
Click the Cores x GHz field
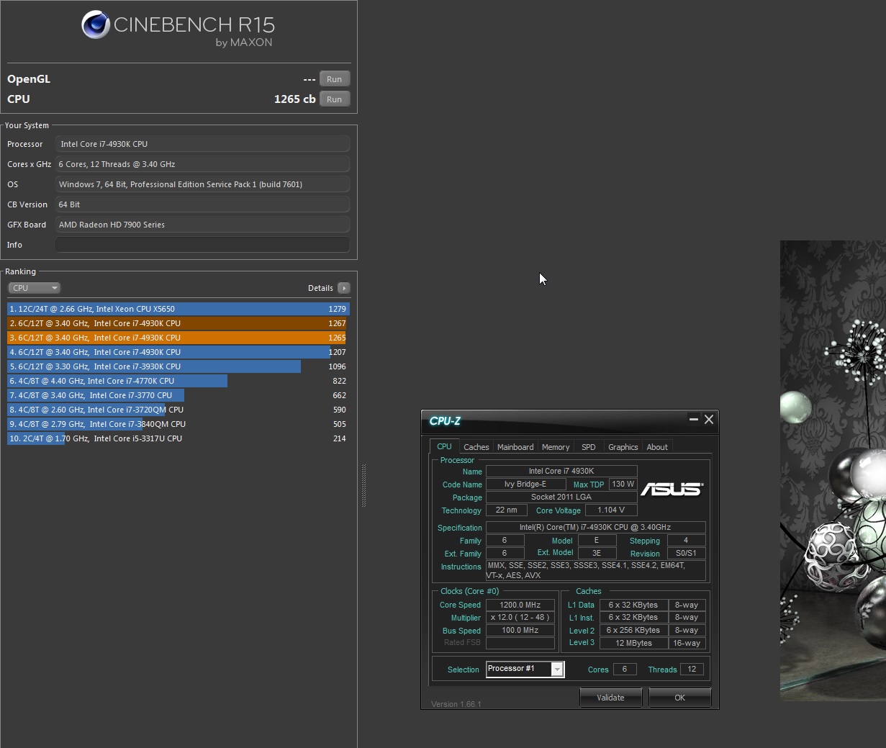click(202, 164)
